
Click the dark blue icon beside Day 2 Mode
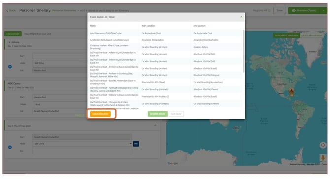pos(136,144)
